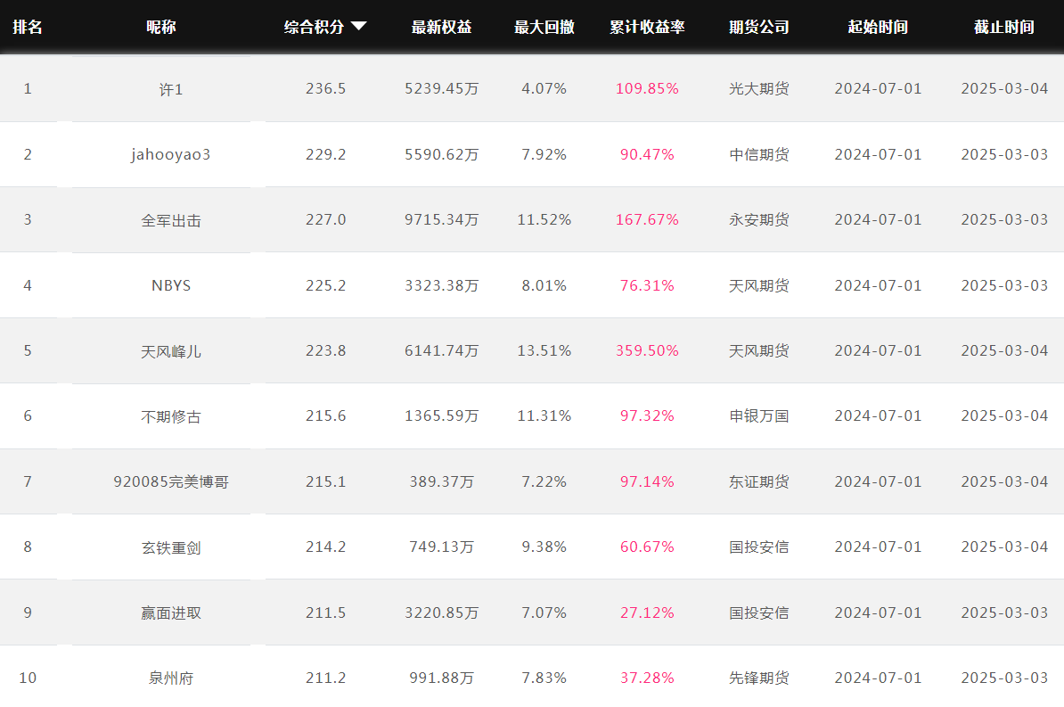The image size is (1064, 707).
Task: Select score value 225.2
Action: 326,285
